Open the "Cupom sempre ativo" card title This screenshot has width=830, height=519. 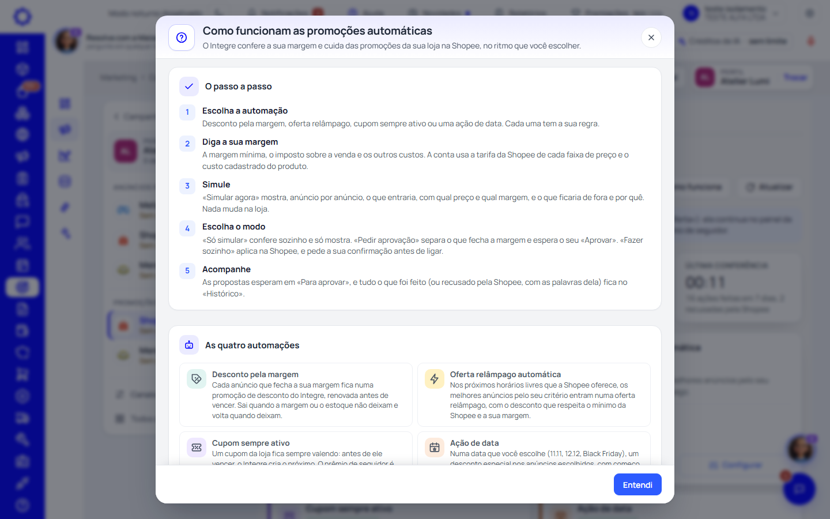pyautogui.click(x=251, y=443)
